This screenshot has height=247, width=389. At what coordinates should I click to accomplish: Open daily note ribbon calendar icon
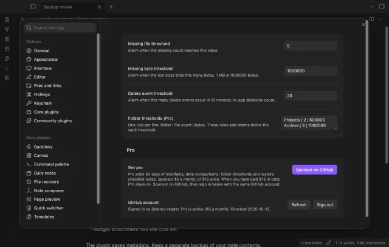pyautogui.click(x=7, y=49)
